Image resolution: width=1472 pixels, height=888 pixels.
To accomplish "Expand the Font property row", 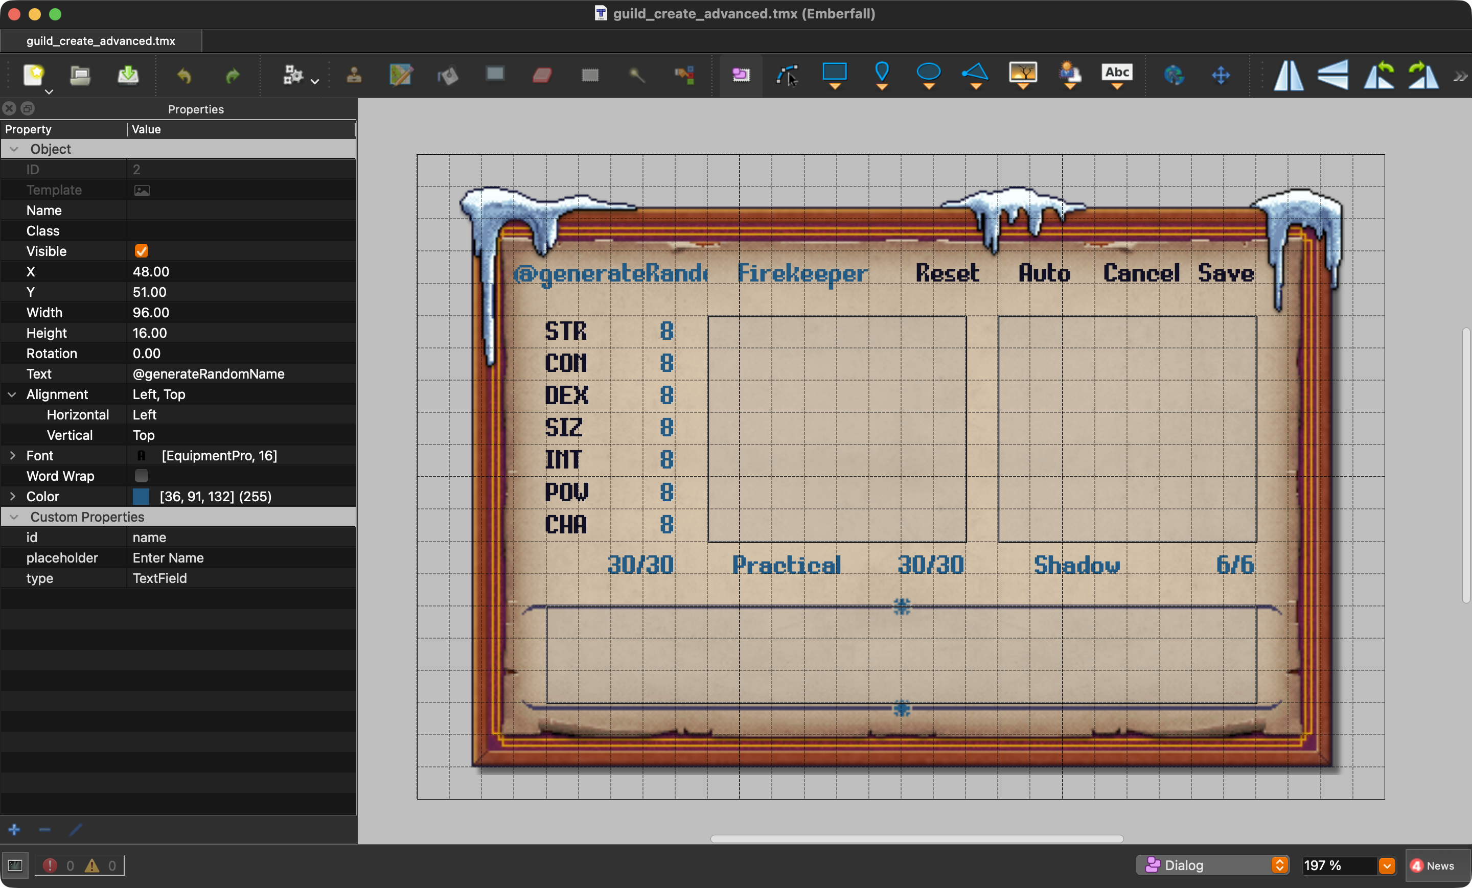I will point(12,455).
